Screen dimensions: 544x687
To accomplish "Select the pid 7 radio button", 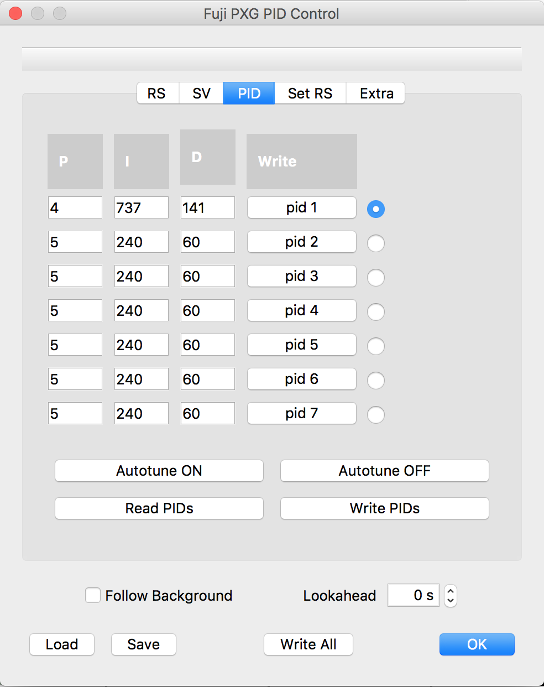I will (x=376, y=415).
